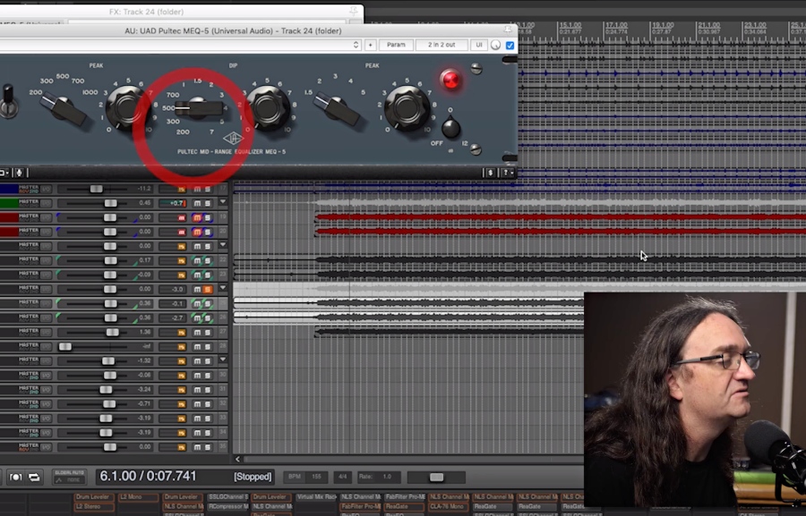Pin the FX: Track 24 window behind
This screenshot has width=806, height=516.
tap(354, 11)
